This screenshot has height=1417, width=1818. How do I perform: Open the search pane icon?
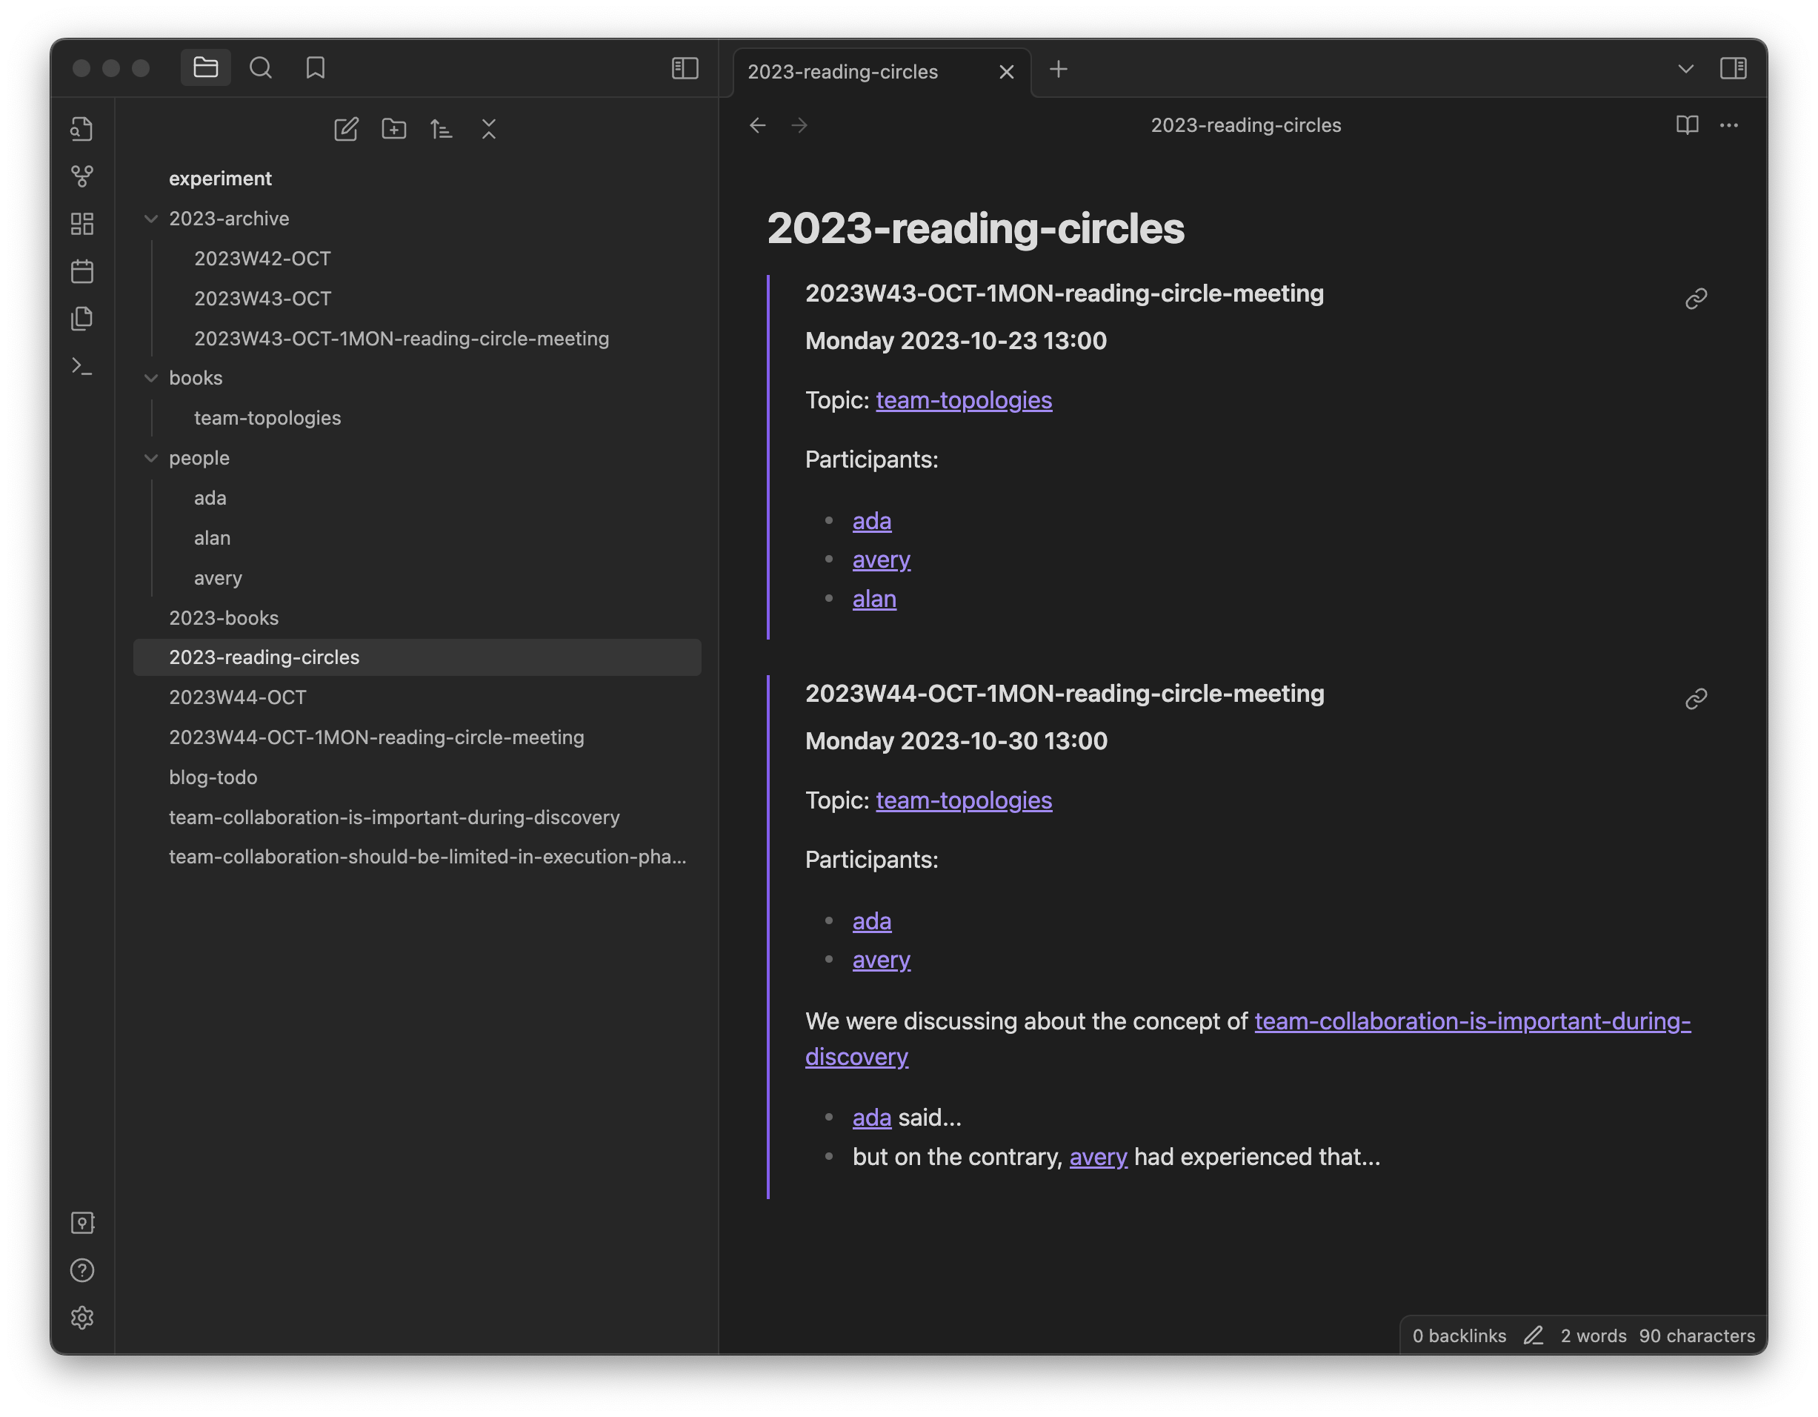[x=261, y=67]
